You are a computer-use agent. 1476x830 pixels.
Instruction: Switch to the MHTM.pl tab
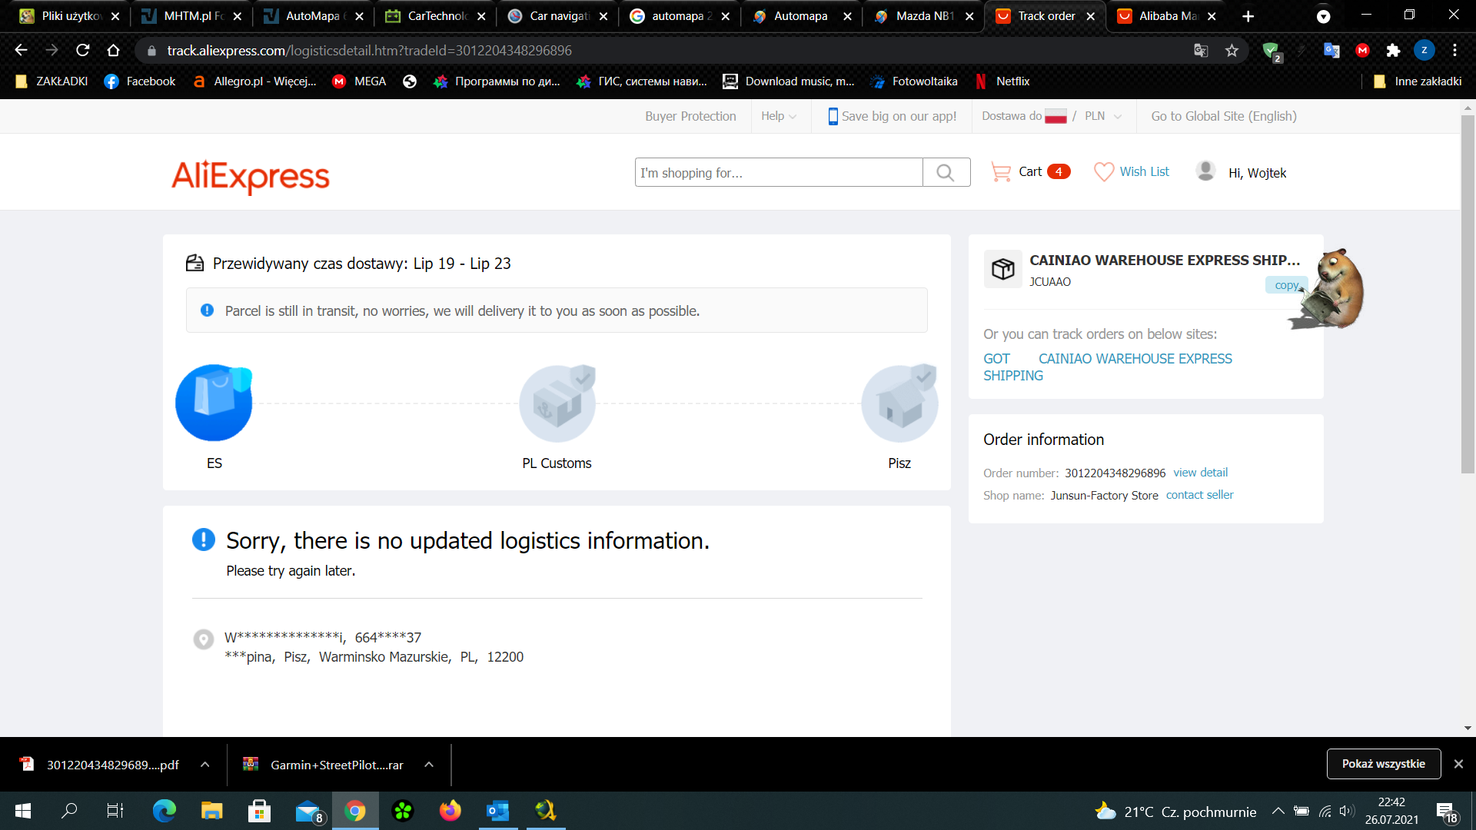tap(192, 16)
